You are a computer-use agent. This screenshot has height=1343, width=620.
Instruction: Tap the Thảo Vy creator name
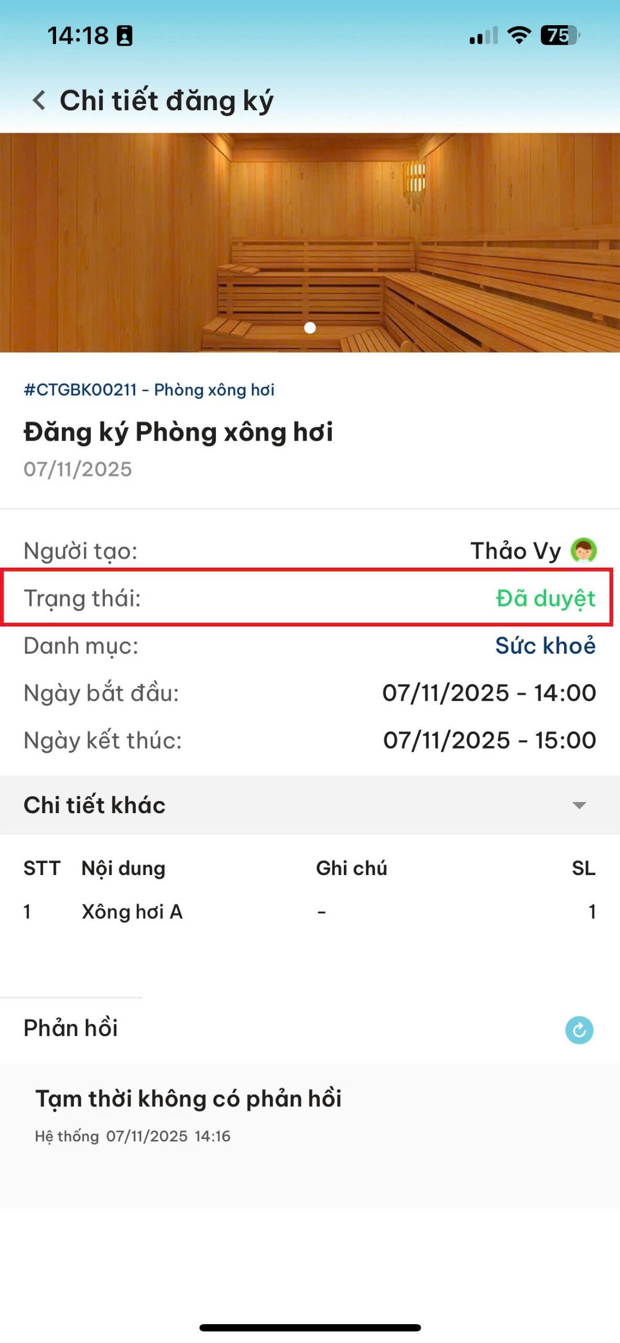[515, 551]
